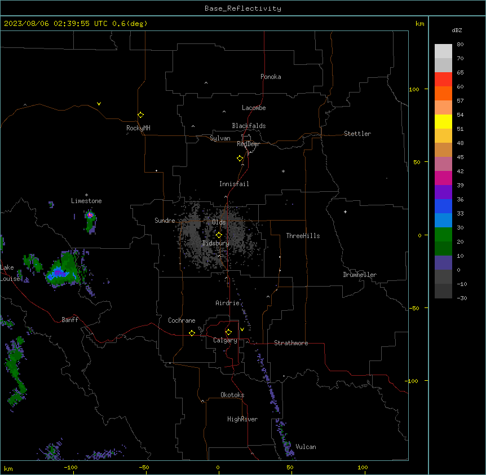Click the Strathmore town label
This screenshot has height=475, width=486.
291,343
